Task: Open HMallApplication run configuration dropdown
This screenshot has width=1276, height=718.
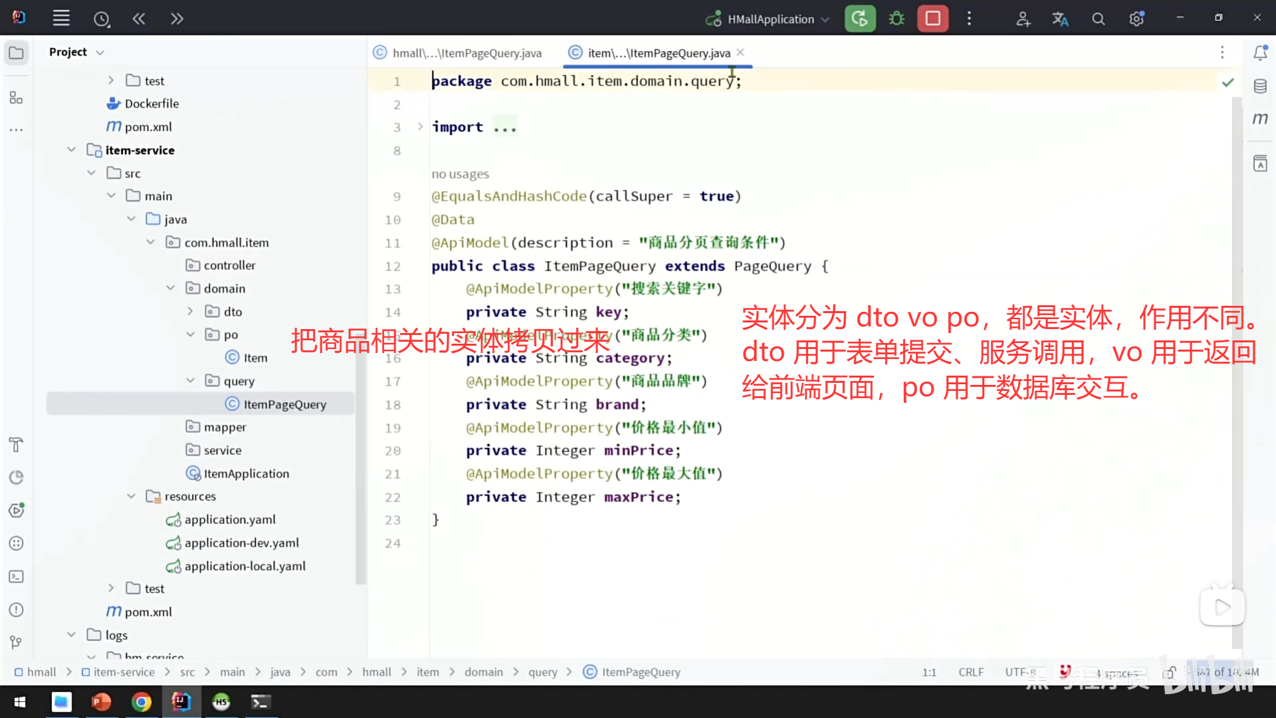Action: [770, 19]
